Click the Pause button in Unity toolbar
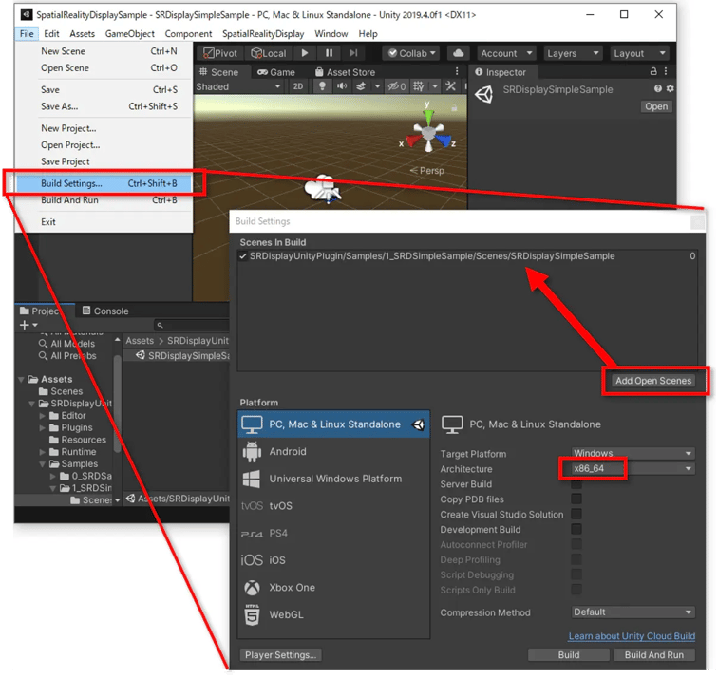718x678 pixels. 329,53
